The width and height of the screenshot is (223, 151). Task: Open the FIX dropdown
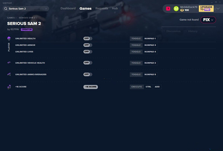[208, 20]
